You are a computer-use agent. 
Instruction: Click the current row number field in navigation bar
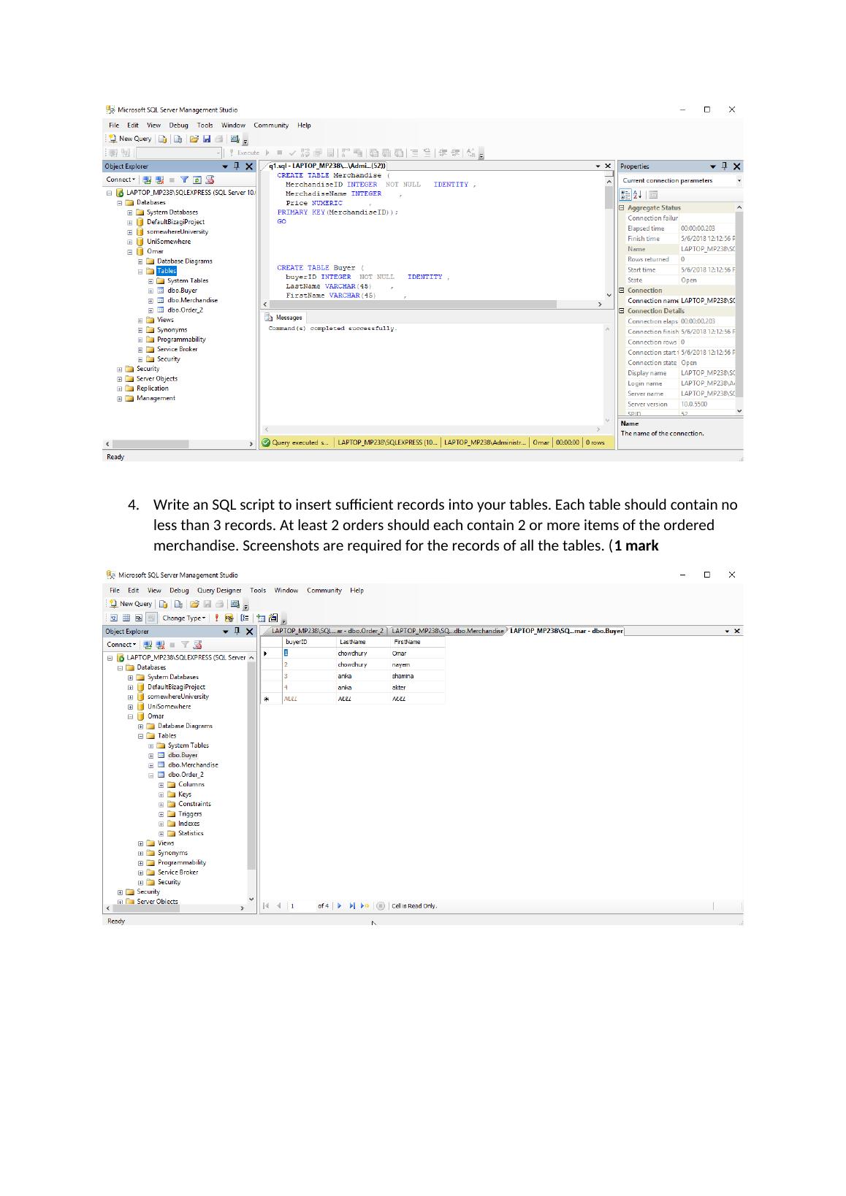coord(301,906)
